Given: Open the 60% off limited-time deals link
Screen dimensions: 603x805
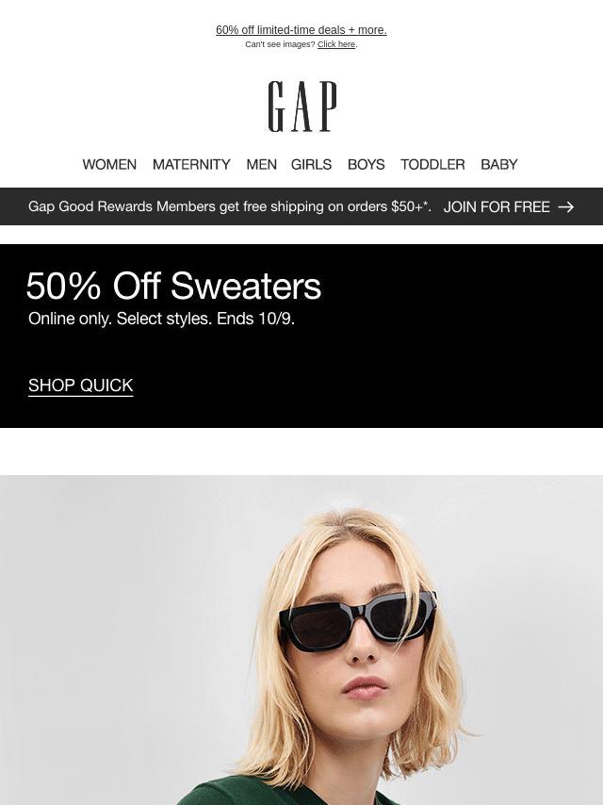Looking at the screenshot, I should tap(301, 30).
